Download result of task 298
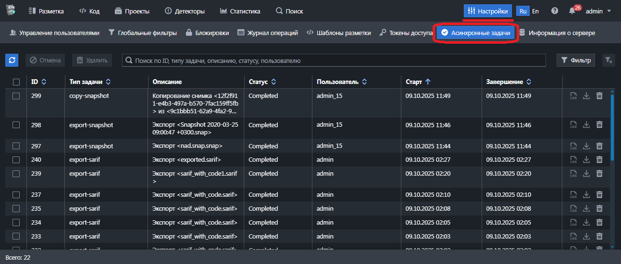Image resolution: width=621 pixels, height=264 pixels. click(586, 125)
